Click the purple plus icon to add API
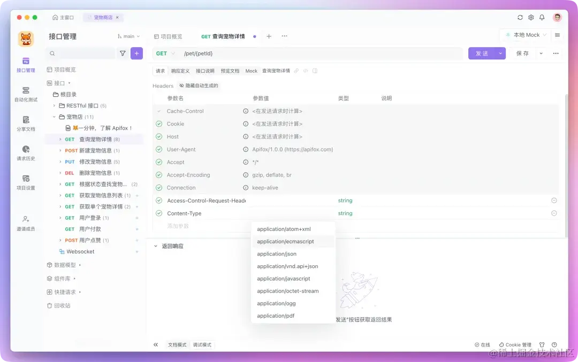The height and width of the screenshot is (362, 578). pos(136,53)
